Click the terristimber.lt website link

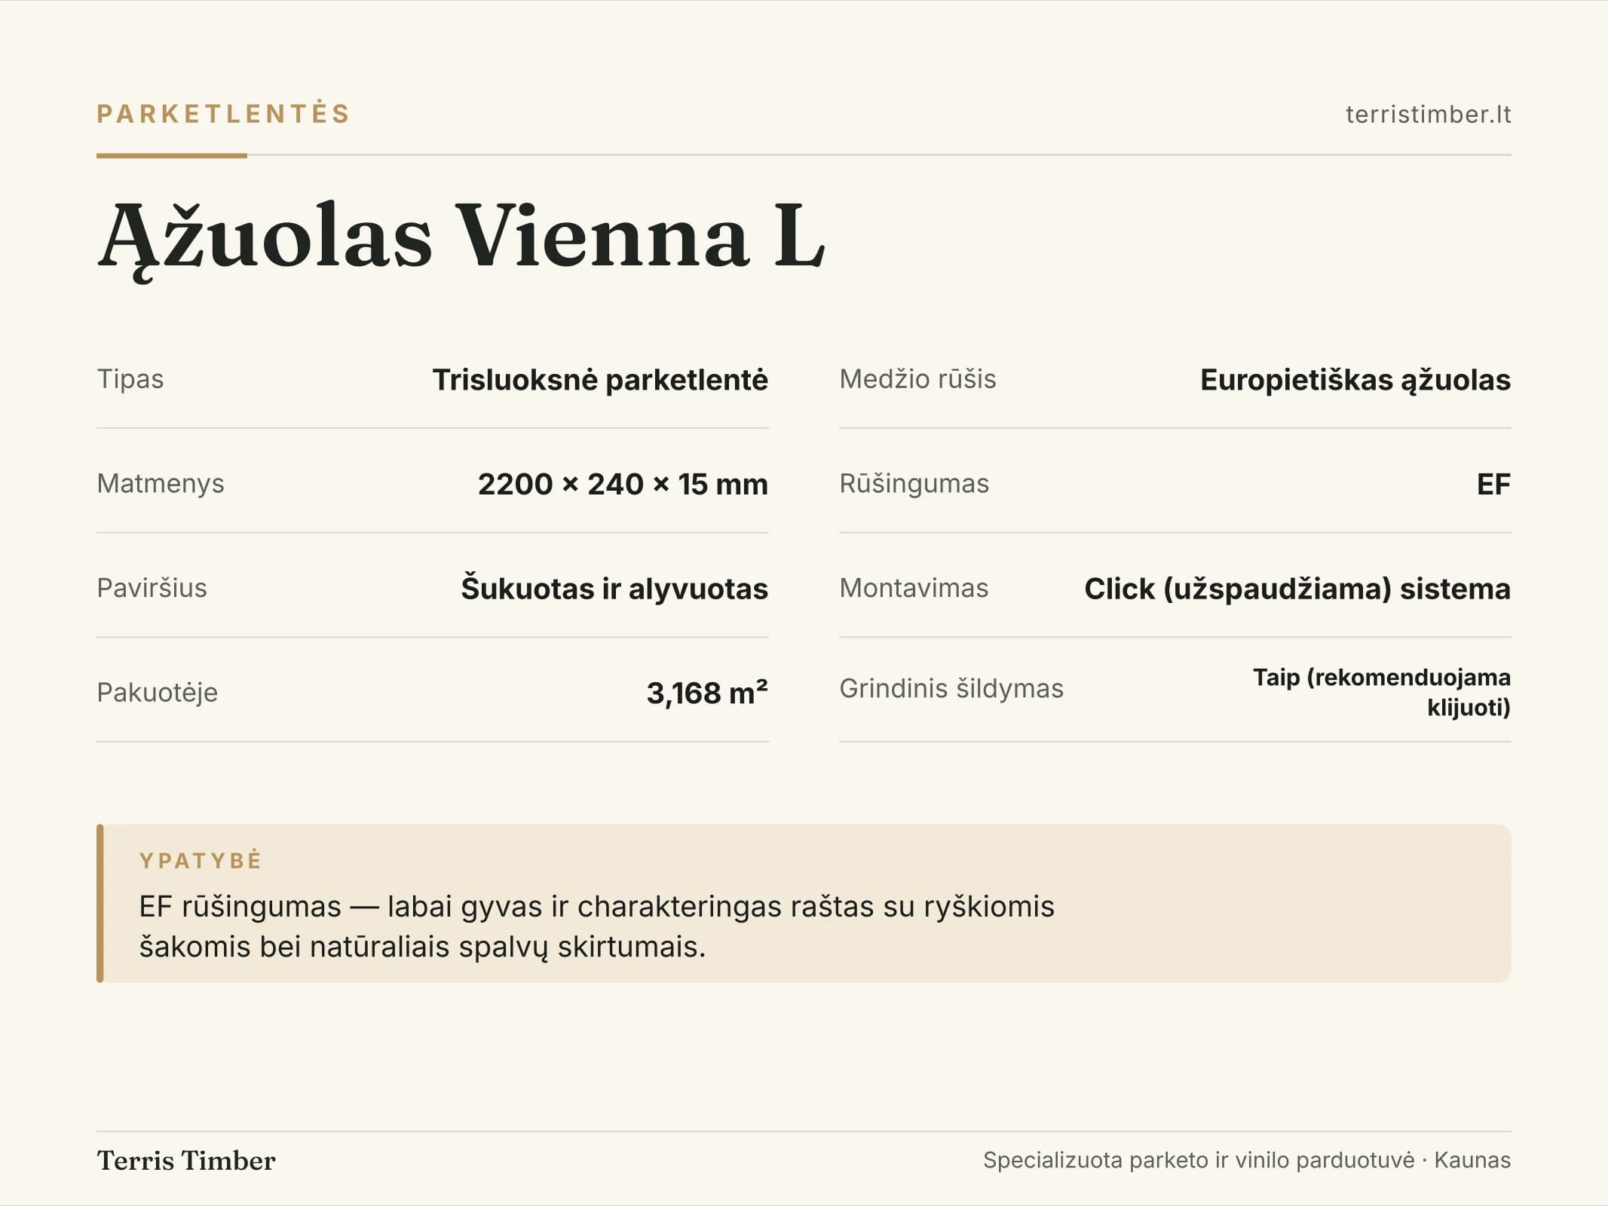(x=1428, y=115)
